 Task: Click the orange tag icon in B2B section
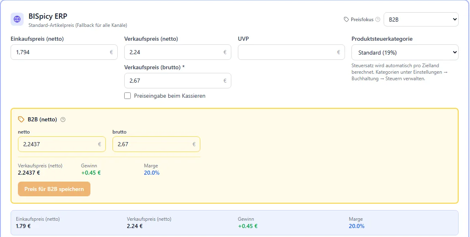pos(21,119)
